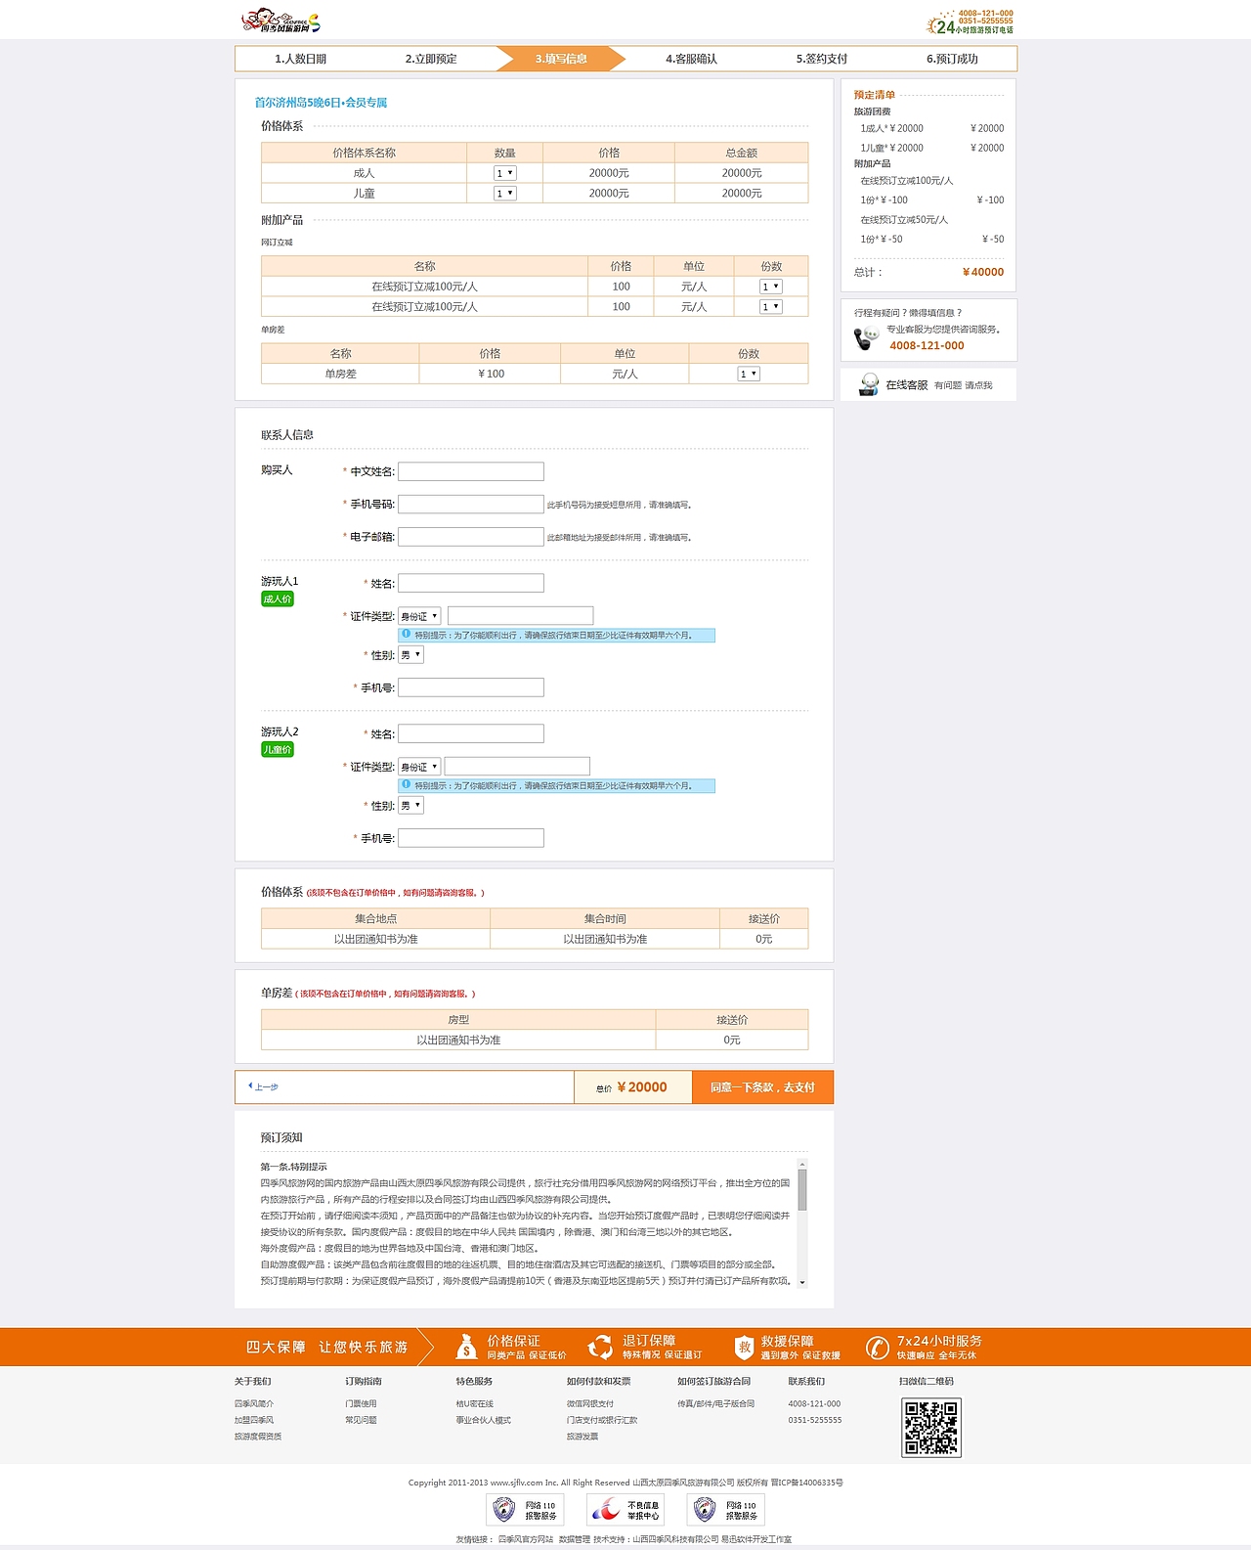The height and width of the screenshot is (1550, 1251).
Task: Click the 上一步 back arrow icon
Action: point(250,1086)
